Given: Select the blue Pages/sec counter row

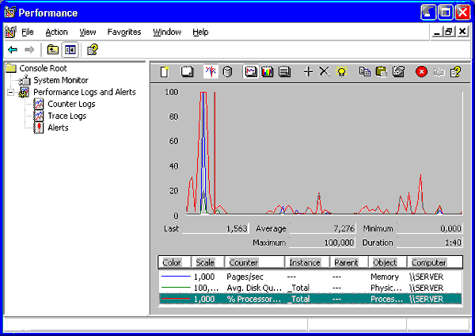Looking at the screenshot, I should [310, 277].
